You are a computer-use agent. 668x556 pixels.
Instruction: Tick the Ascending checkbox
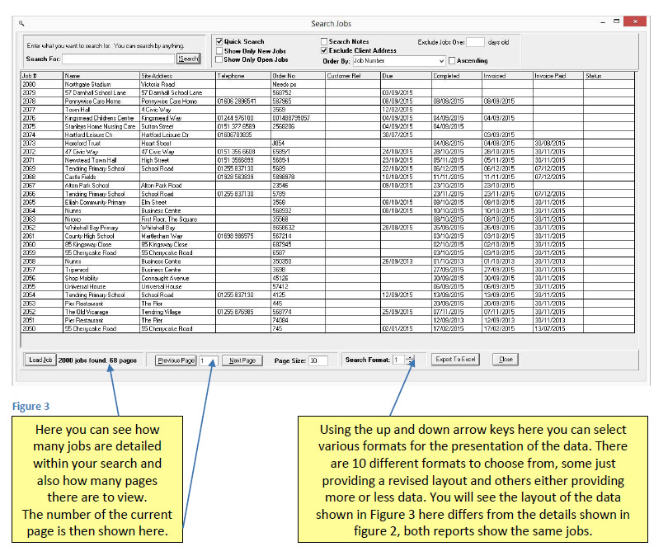tap(452, 60)
